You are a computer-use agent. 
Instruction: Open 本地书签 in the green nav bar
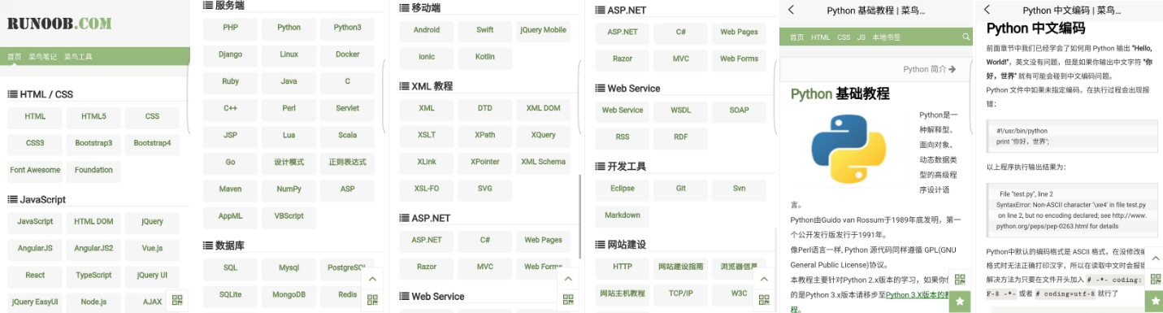886,37
